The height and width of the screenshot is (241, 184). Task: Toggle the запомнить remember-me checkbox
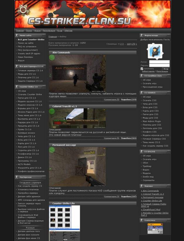coord(142,69)
